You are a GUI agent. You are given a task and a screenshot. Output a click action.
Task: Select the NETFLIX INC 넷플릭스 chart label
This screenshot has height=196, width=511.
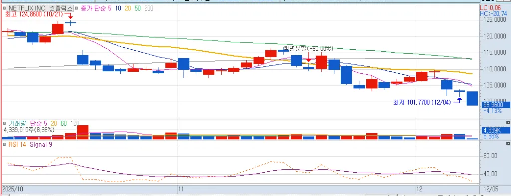(x=40, y=8)
